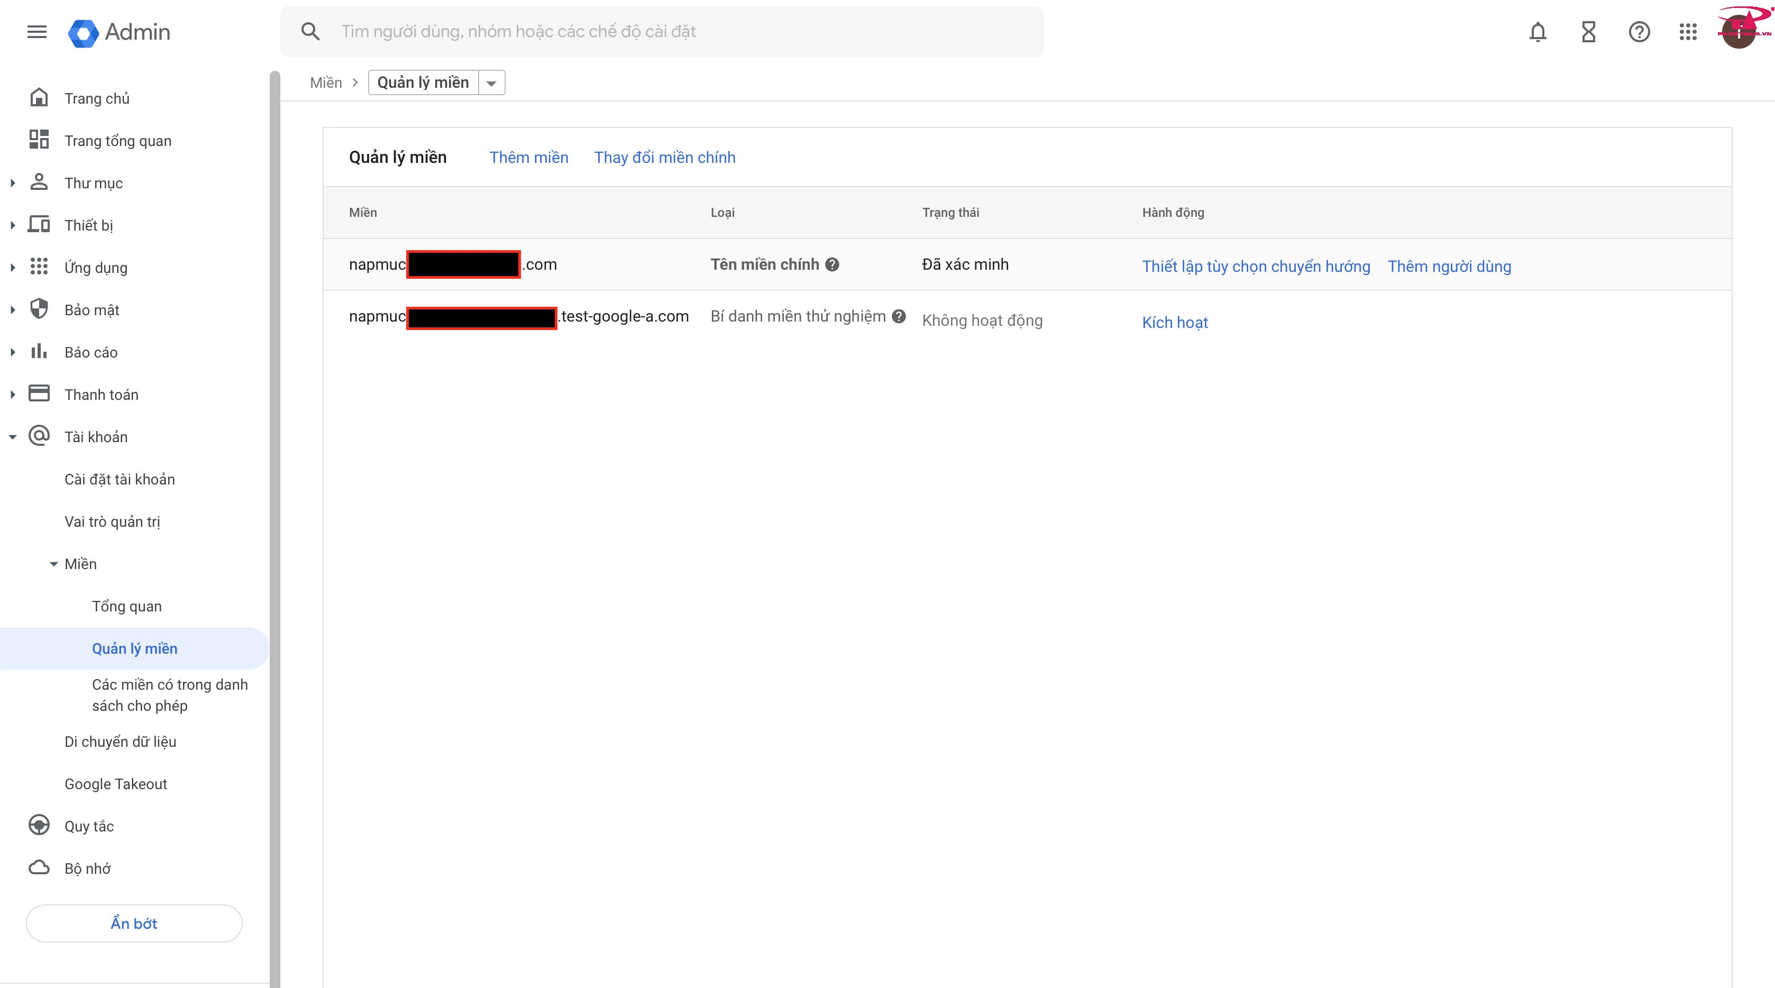Click help icon beside Tên miền chính
The width and height of the screenshot is (1775, 988).
[x=832, y=264]
